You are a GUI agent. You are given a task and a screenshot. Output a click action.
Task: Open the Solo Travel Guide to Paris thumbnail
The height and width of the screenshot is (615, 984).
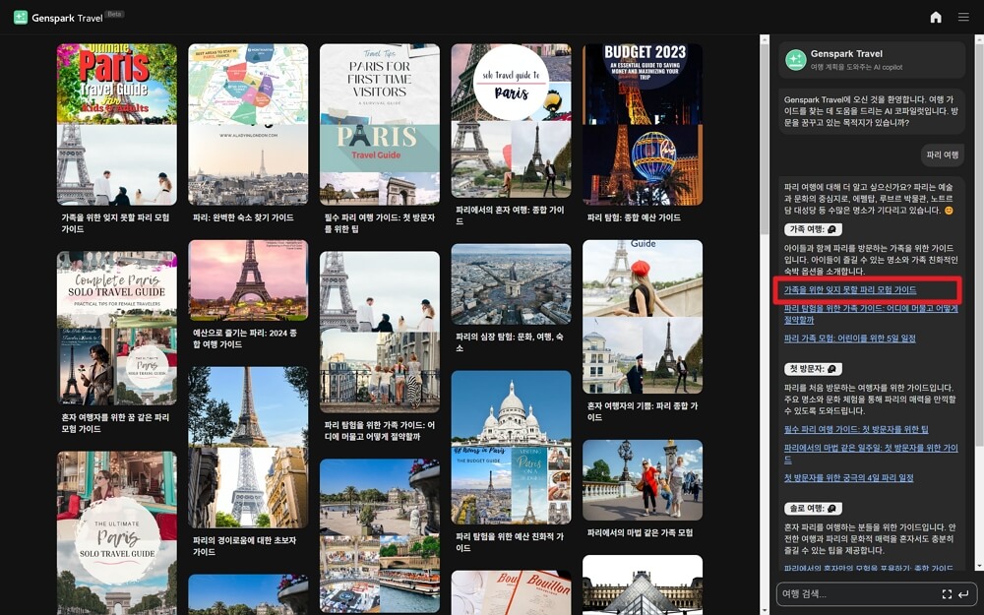[x=511, y=124]
